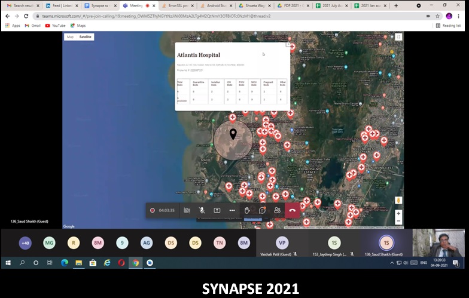Open the +40 more participants avatar

coord(25,242)
